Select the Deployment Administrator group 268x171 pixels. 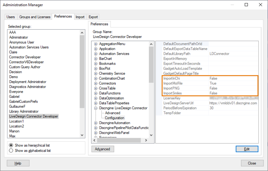coord(28,82)
